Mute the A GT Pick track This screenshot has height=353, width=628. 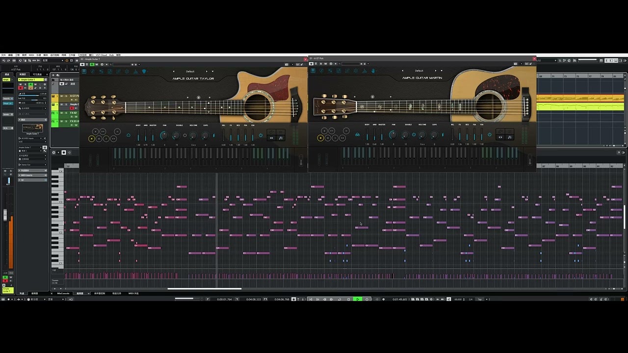pyautogui.click(x=61, y=96)
